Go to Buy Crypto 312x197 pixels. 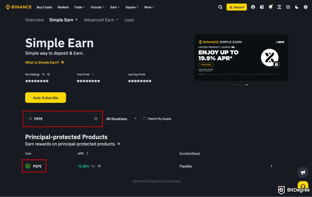[44, 7]
